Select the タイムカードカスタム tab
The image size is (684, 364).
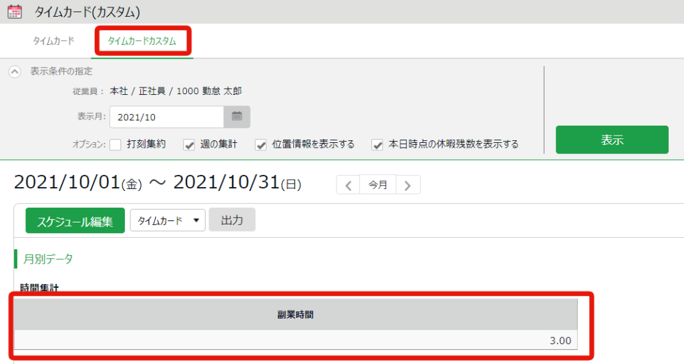pos(142,41)
